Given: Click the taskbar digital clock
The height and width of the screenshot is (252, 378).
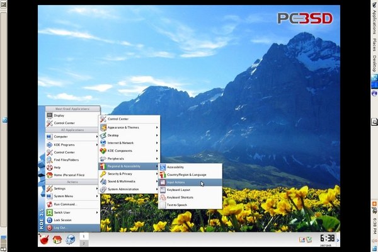Looking at the screenshot, I should click(x=327, y=238).
